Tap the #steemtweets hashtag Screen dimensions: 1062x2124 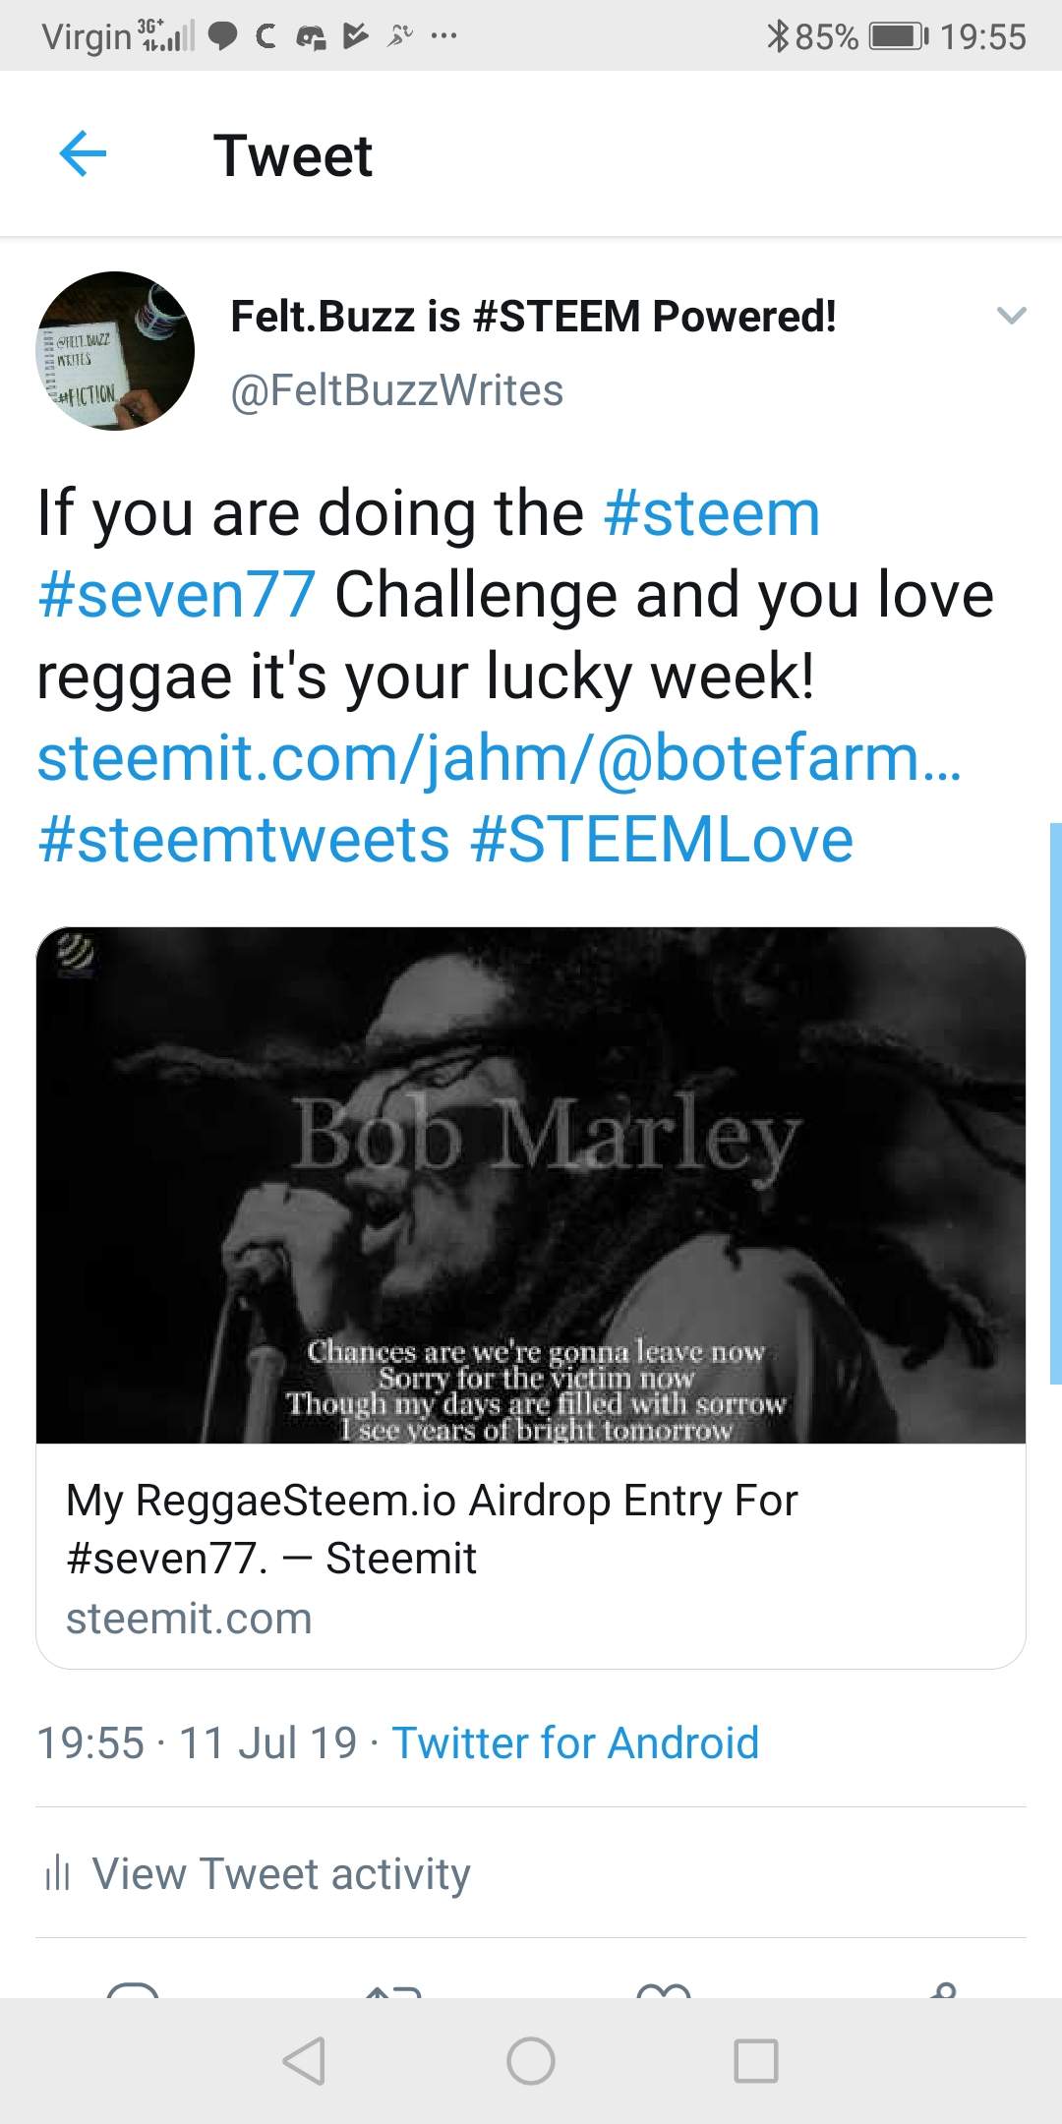[x=244, y=840]
